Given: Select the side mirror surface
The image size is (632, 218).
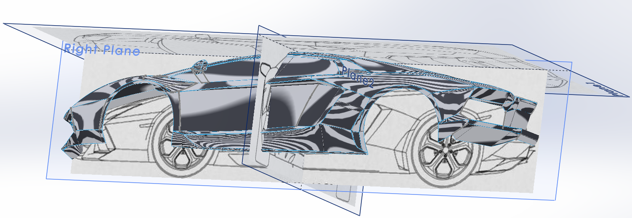Looking at the screenshot, I should 201,66.
